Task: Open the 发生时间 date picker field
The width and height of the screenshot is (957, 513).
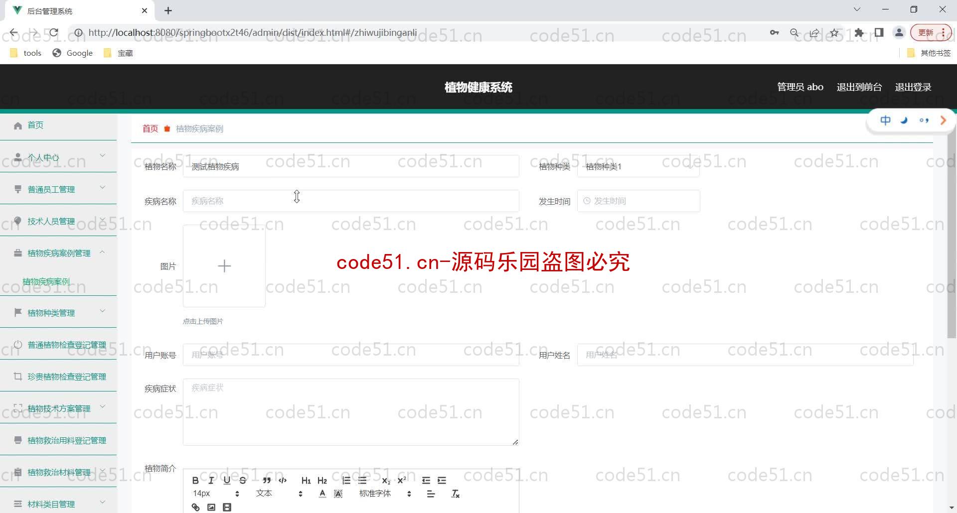Action: click(x=638, y=201)
